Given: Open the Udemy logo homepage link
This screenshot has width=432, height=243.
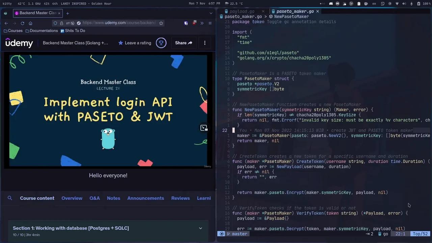Looking at the screenshot, I should [19, 43].
